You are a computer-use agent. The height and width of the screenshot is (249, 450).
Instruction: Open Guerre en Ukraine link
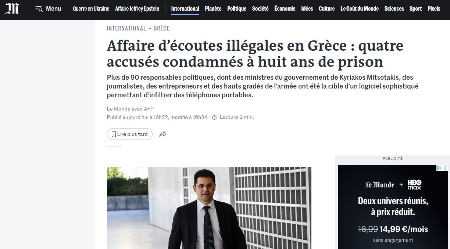coord(91,8)
